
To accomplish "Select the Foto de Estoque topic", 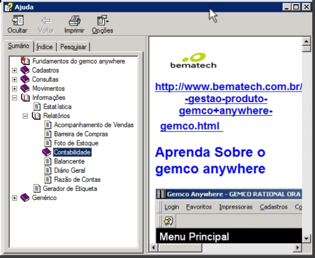I will pyautogui.click(x=76, y=143).
